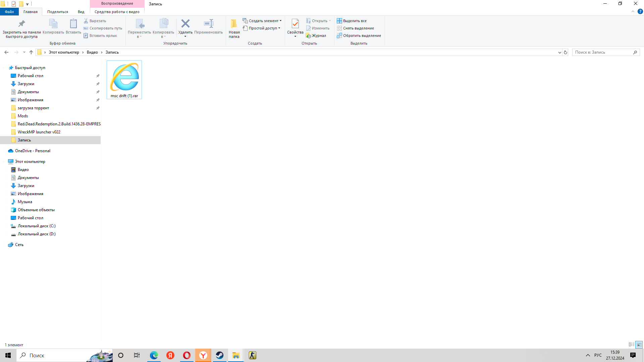
Task: Collapse Этот компьютер tree node
Action: [x=4, y=162]
